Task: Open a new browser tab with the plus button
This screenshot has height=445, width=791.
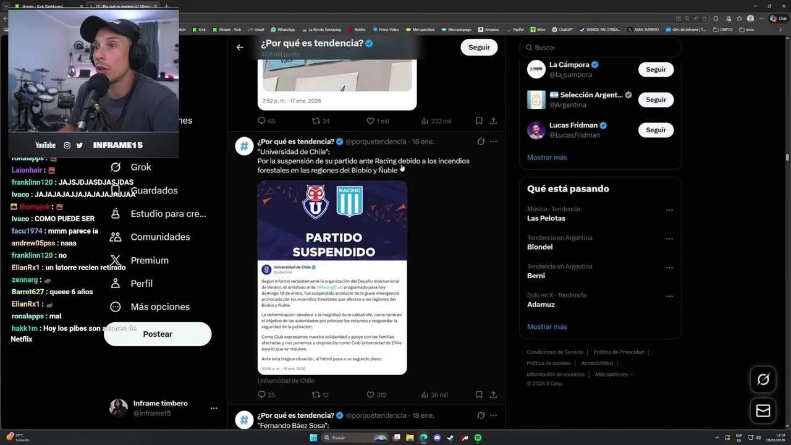Action: point(166,6)
